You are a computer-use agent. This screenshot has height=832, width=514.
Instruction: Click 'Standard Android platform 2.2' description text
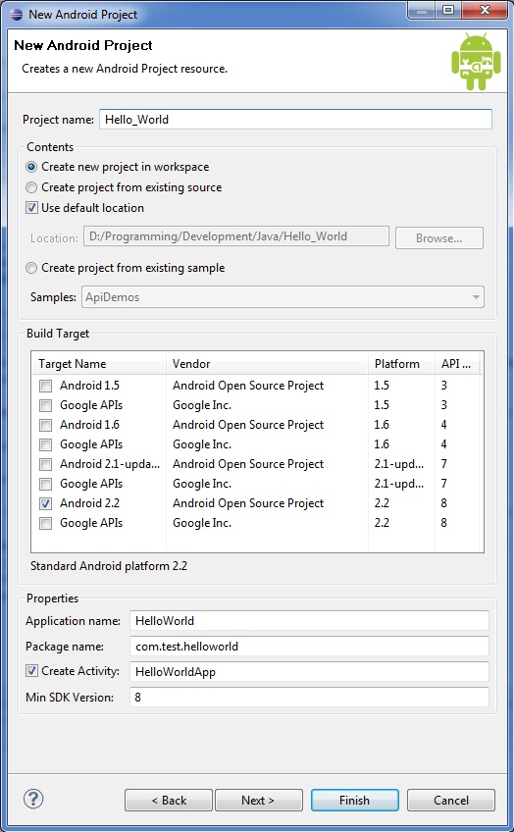tap(109, 566)
